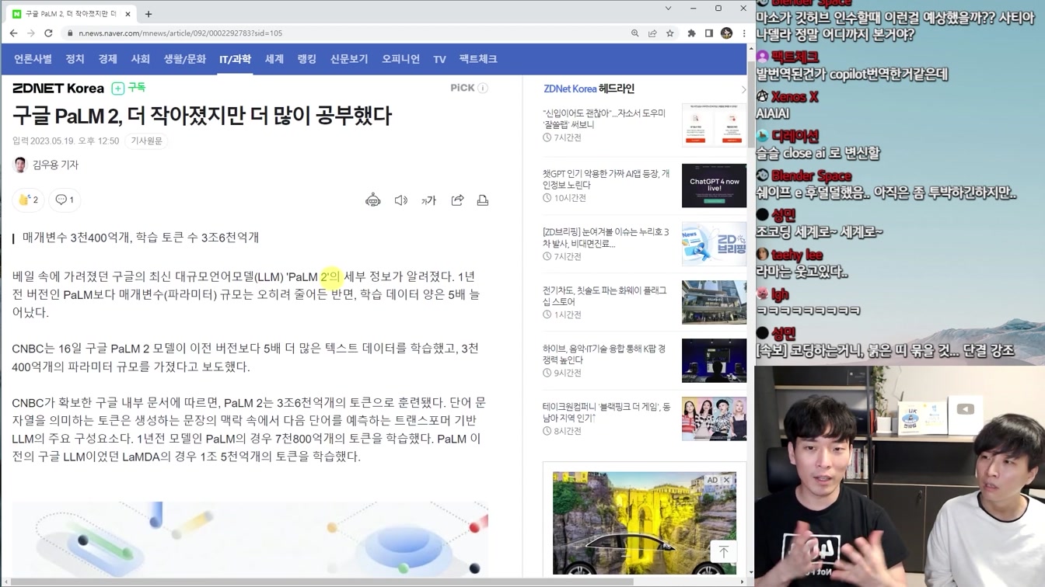The image size is (1045, 587).
Task: Open the Chrome three-dot menu
Action: [x=744, y=33]
